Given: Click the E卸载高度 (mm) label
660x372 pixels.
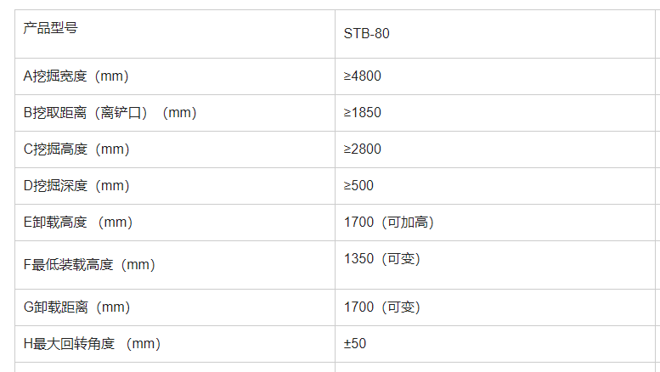Looking at the screenshot, I should 77,223.
